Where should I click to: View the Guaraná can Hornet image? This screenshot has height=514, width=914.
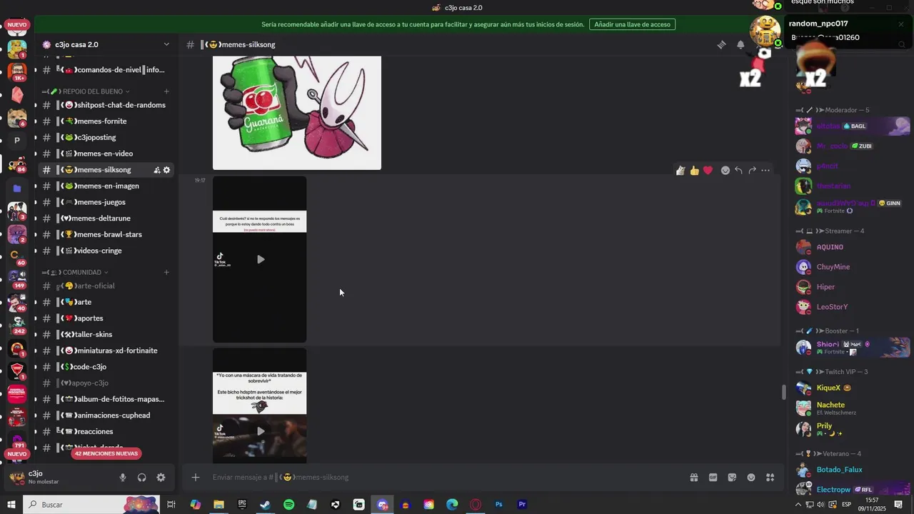[297, 113]
